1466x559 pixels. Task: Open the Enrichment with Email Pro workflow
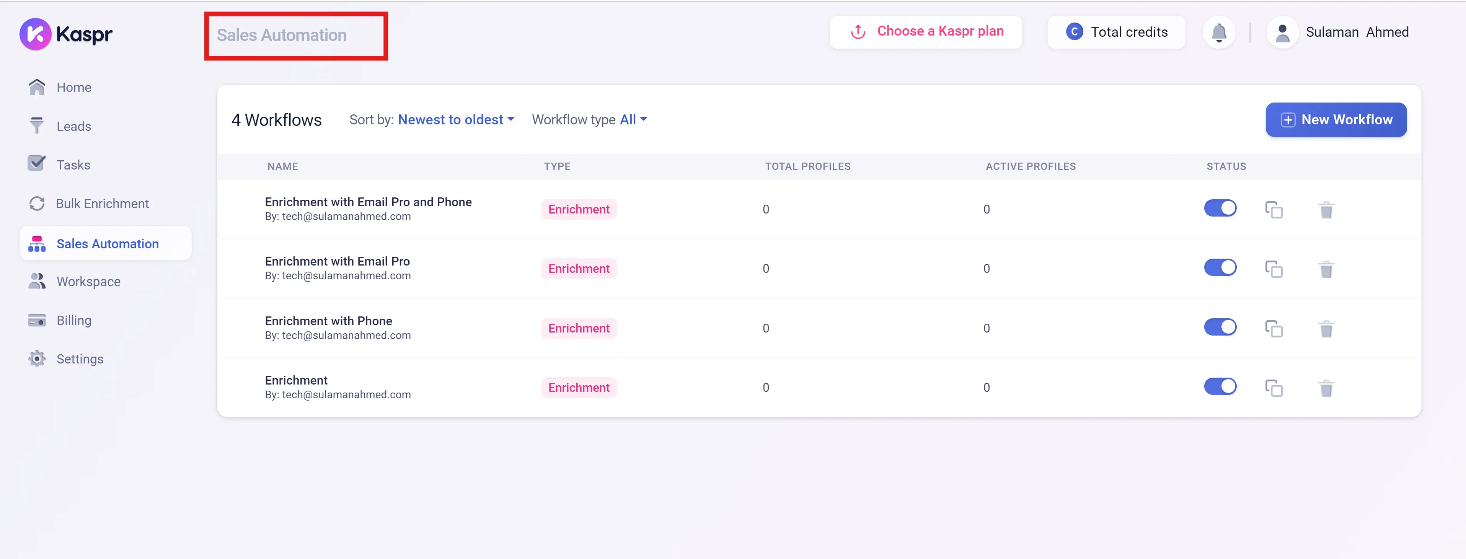tap(337, 261)
